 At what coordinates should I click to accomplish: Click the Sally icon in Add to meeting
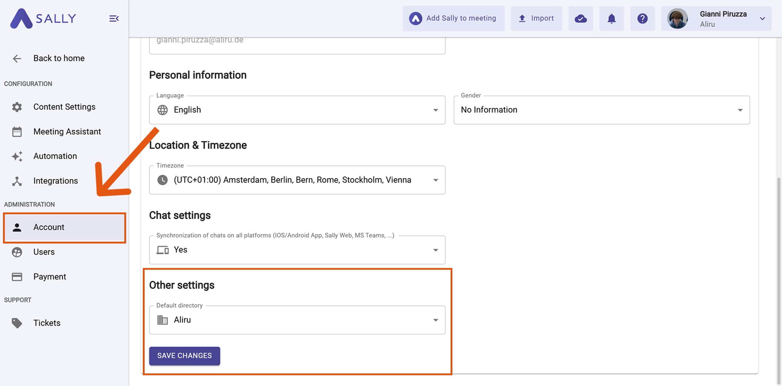pyautogui.click(x=415, y=18)
